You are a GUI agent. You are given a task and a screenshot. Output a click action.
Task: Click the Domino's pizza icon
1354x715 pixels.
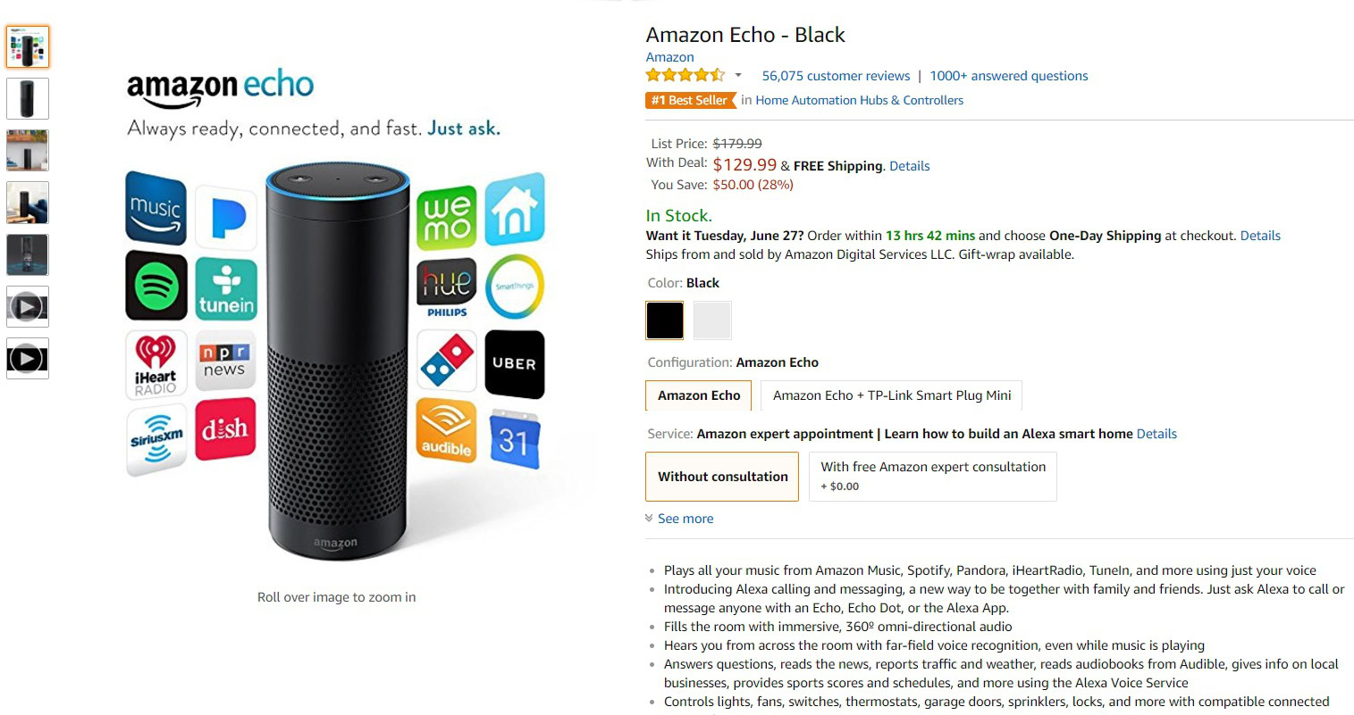[447, 361]
